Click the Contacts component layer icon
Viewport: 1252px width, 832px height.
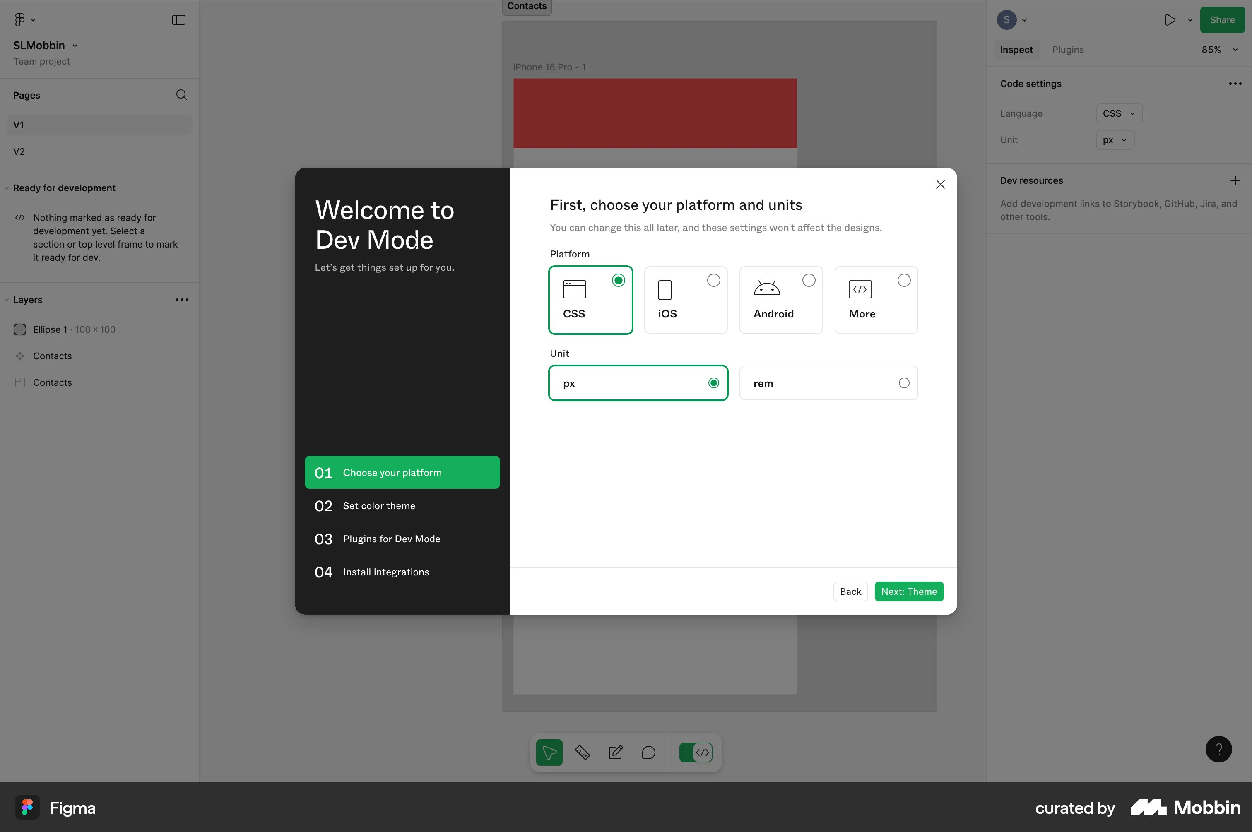point(19,356)
